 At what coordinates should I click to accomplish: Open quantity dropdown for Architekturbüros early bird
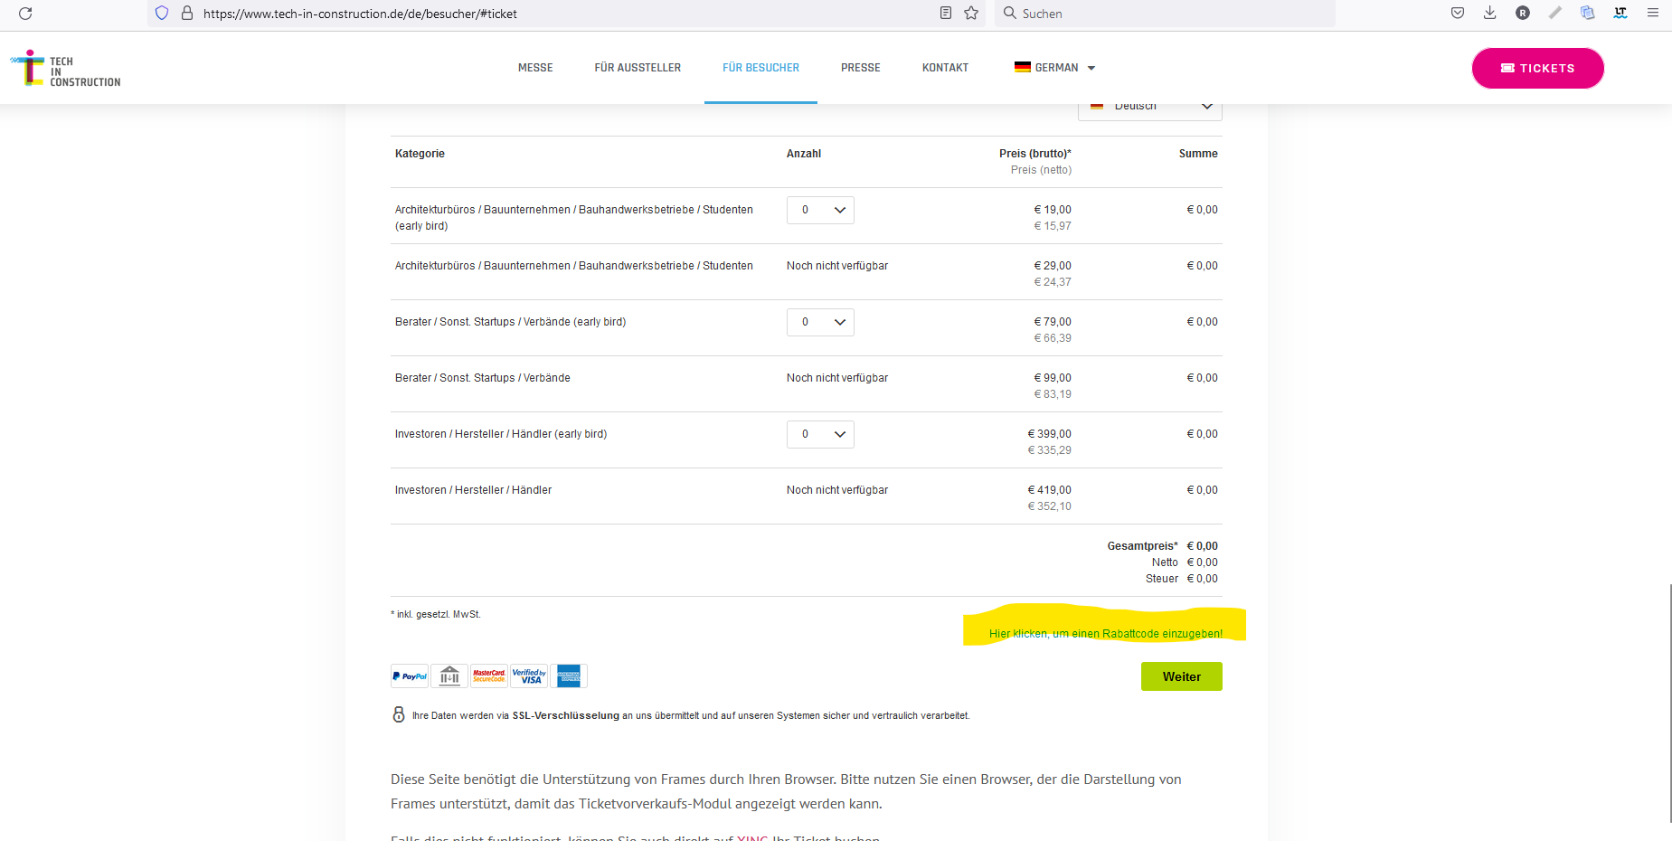pos(820,210)
